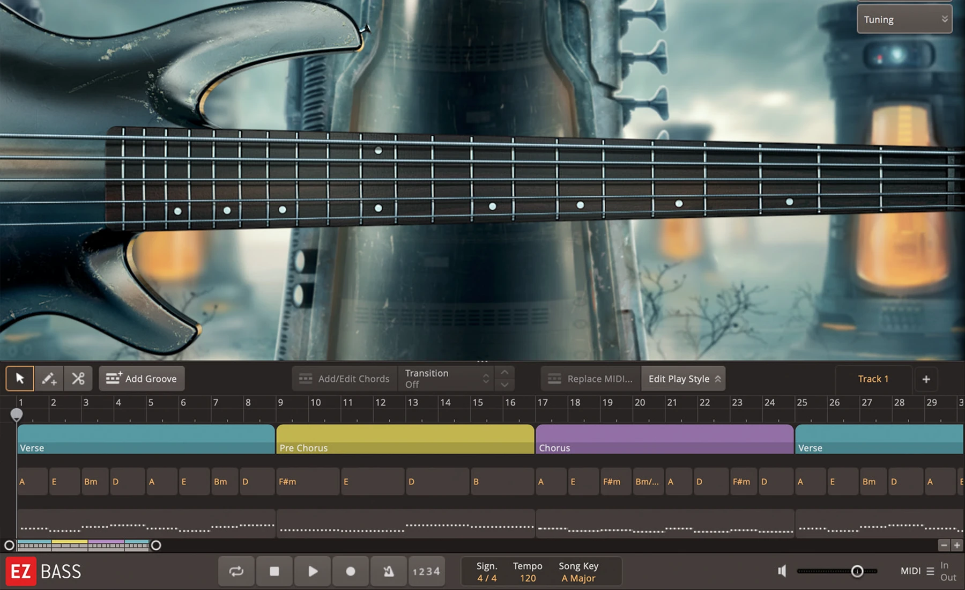Image resolution: width=965 pixels, height=590 pixels.
Task: Select the arrow pointer tool
Action: [20, 379]
